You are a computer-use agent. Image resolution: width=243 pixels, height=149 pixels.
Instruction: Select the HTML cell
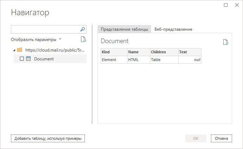click(x=139, y=60)
